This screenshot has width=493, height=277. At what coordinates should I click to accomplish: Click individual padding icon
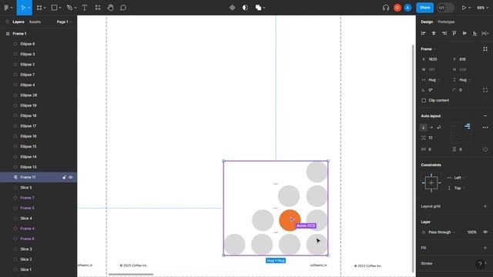pyautogui.click(x=485, y=149)
